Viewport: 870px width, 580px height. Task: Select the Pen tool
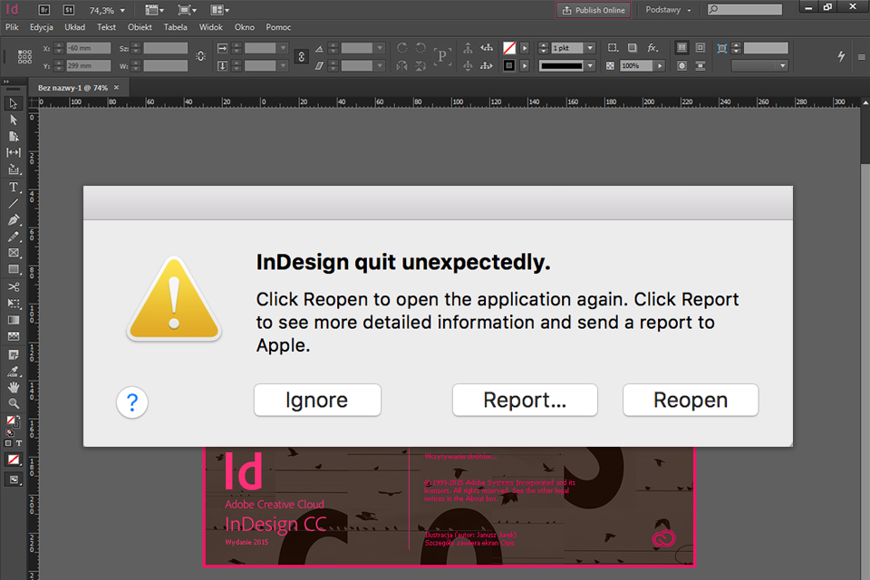coord(14,220)
